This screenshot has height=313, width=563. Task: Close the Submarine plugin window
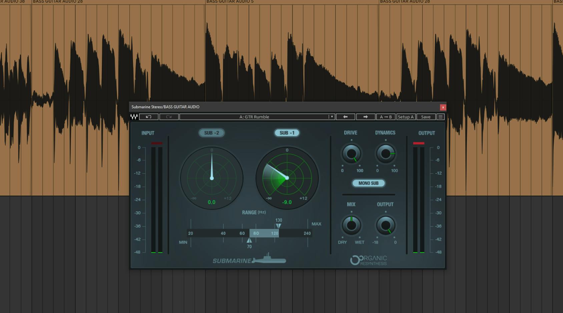443,107
